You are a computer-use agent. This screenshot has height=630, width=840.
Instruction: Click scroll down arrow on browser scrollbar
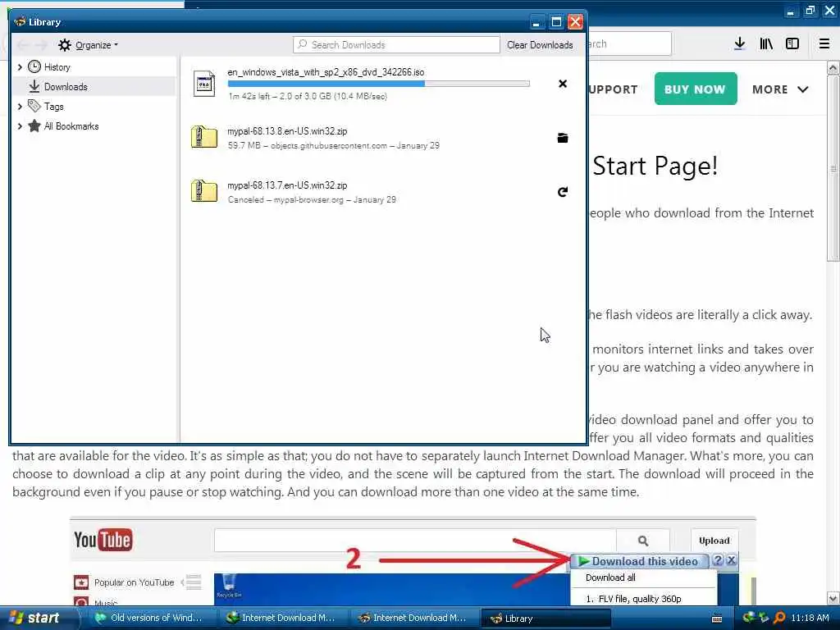click(833, 599)
